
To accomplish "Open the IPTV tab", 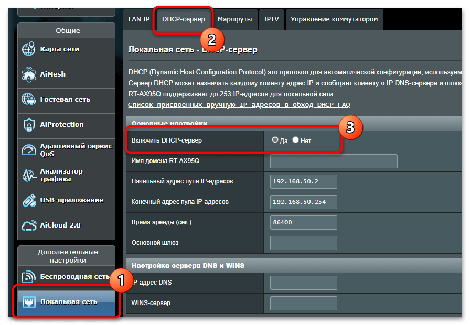I will pos(271,19).
